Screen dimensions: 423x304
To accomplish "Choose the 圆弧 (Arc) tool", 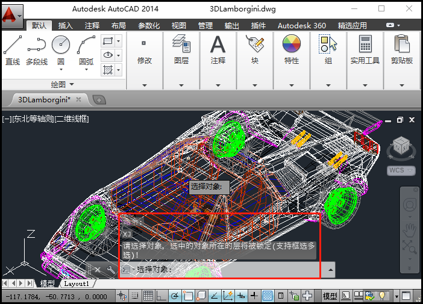I will point(86,45).
